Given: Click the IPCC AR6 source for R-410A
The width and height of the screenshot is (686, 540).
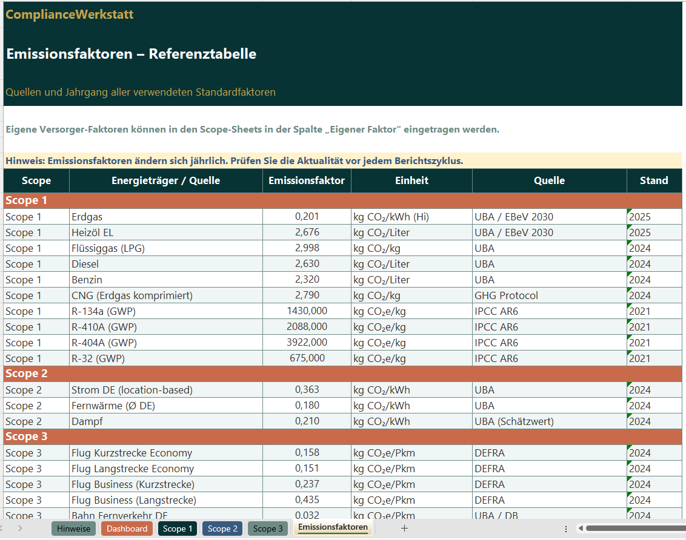Looking at the screenshot, I should pos(549,327).
